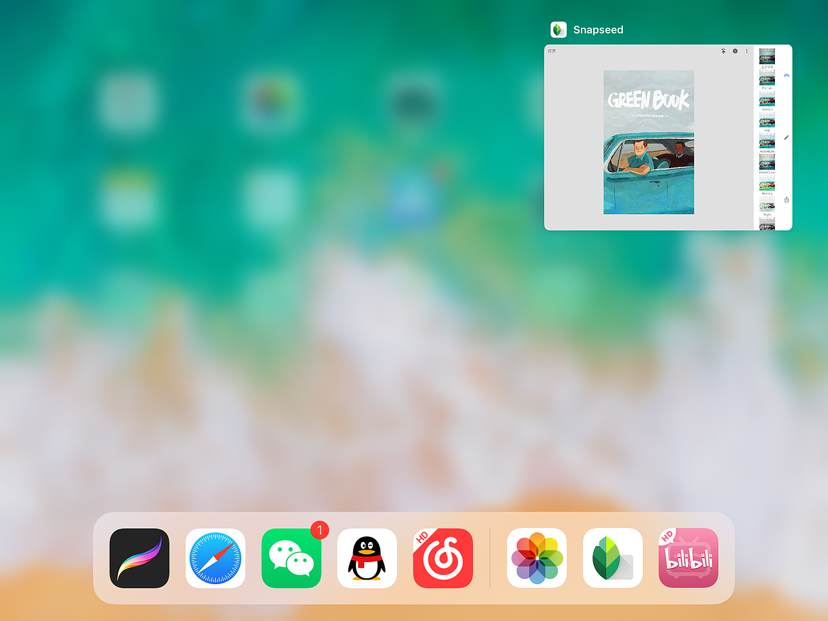The width and height of the screenshot is (828, 621).
Task: Open the Photos app in the dock
Action: (x=537, y=558)
